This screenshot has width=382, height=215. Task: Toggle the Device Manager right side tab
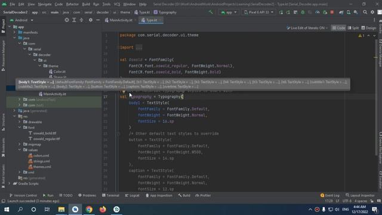click(380, 53)
